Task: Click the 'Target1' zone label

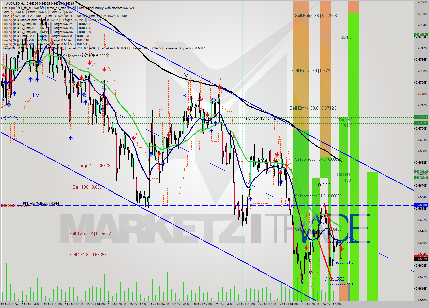Action: pos(343,174)
